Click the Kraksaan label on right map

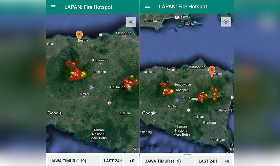point(149,72)
